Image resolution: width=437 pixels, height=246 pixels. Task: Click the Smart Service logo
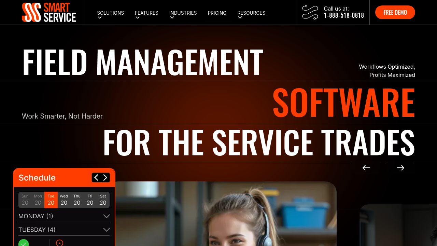[49, 12]
